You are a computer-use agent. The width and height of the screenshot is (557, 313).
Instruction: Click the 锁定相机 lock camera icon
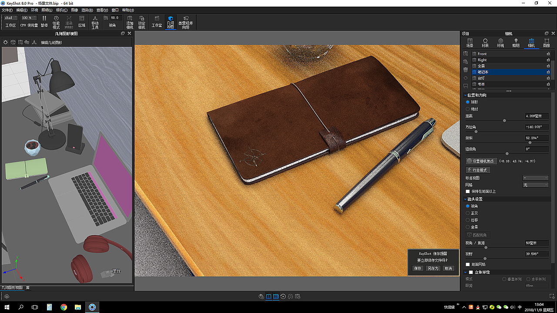pos(141,22)
